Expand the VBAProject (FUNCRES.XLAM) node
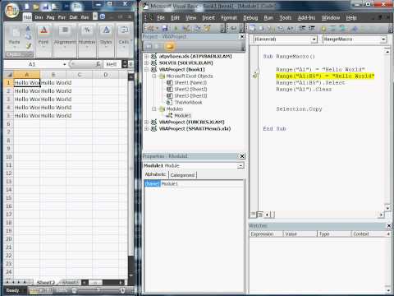 pyautogui.click(x=146, y=122)
